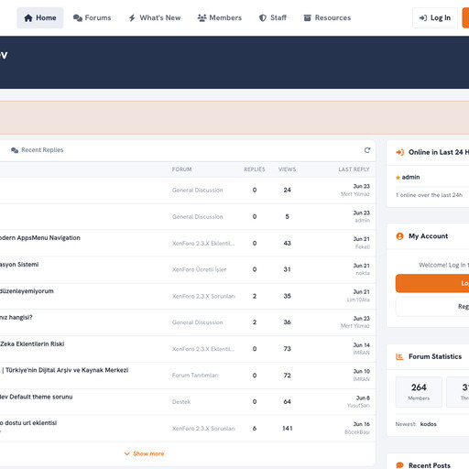Open thread 'Zeka Eklentilerin Riski'
Viewport: 469px width, 469px height.
tap(32, 344)
